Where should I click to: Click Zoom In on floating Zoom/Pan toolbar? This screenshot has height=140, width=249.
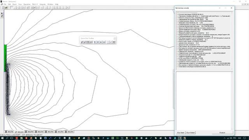82,42
